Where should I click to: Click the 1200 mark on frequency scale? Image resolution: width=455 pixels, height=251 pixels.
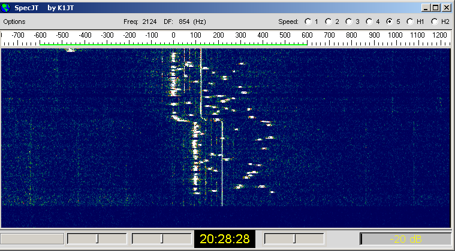pos(439,35)
